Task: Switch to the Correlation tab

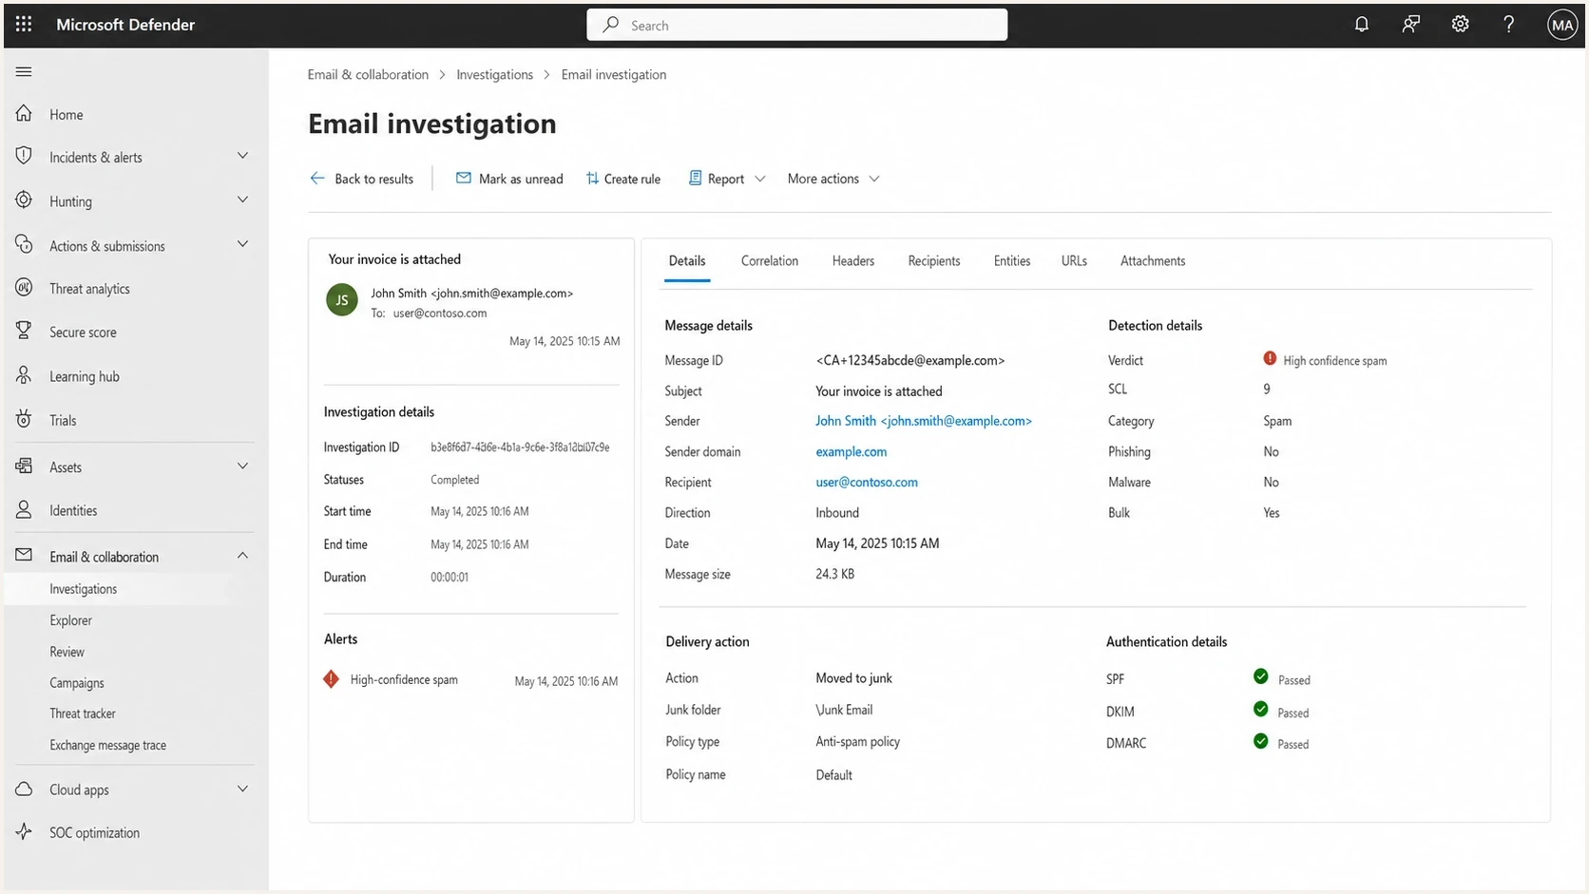Action: (x=770, y=261)
